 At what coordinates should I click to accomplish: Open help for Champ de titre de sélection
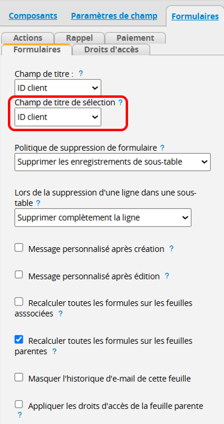121,103
